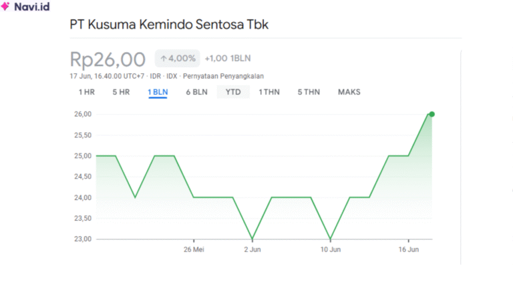The width and height of the screenshot is (513, 288).
Task: Switch chart to 6 BLN range
Action: (x=196, y=92)
